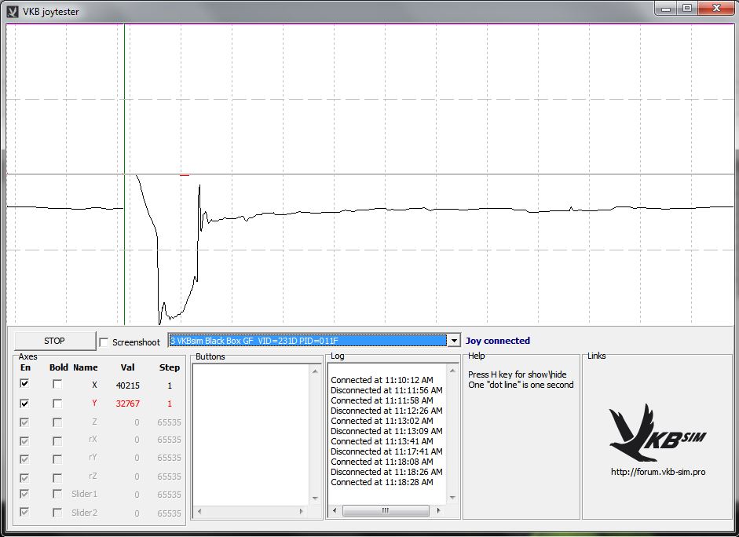
Task: Click the X axis value 40215
Action: click(x=128, y=385)
